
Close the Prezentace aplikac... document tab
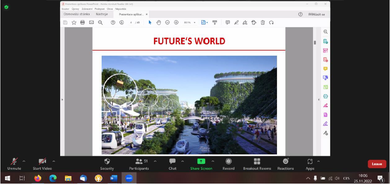pyautogui.click(x=146, y=15)
